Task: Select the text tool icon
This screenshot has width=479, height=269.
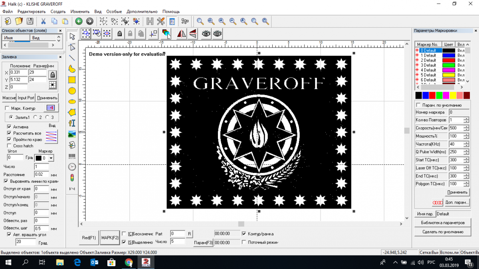Action: pos(72,123)
